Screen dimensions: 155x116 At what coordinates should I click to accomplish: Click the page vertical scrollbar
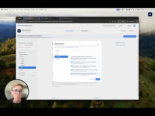[138, 68]
